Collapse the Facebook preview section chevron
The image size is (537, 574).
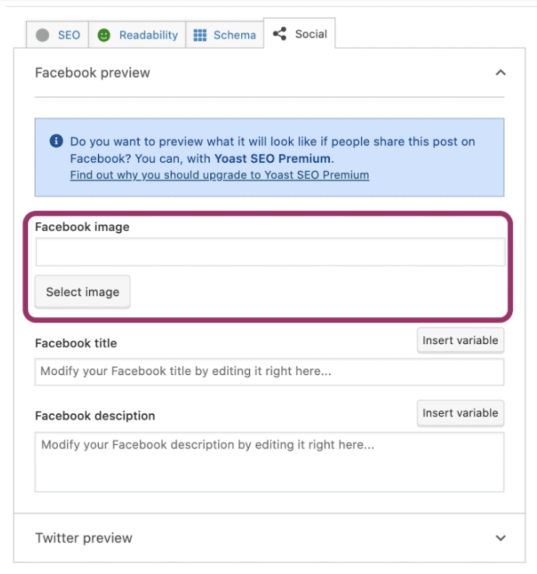501,72
